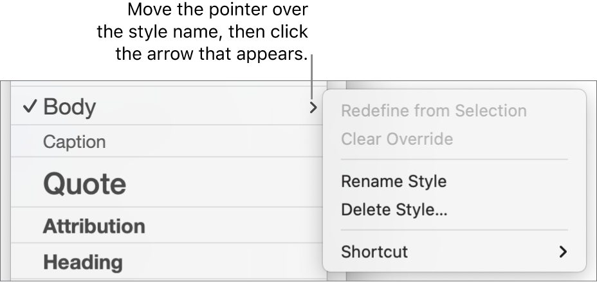Delete the currently selected paragraph style
Image resolution: width=597 pixels, height=283 pixels.
point(394,210)
